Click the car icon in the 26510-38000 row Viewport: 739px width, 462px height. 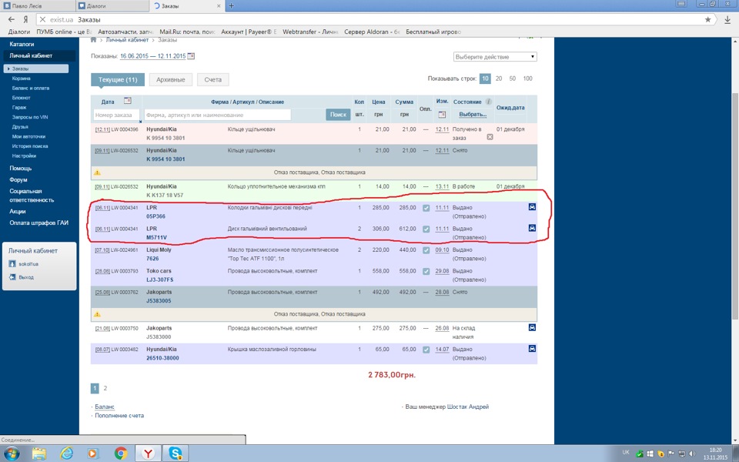532,349
